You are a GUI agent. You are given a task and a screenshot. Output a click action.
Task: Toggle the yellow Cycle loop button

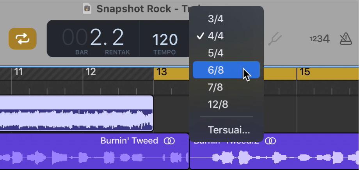coord(23,39)
